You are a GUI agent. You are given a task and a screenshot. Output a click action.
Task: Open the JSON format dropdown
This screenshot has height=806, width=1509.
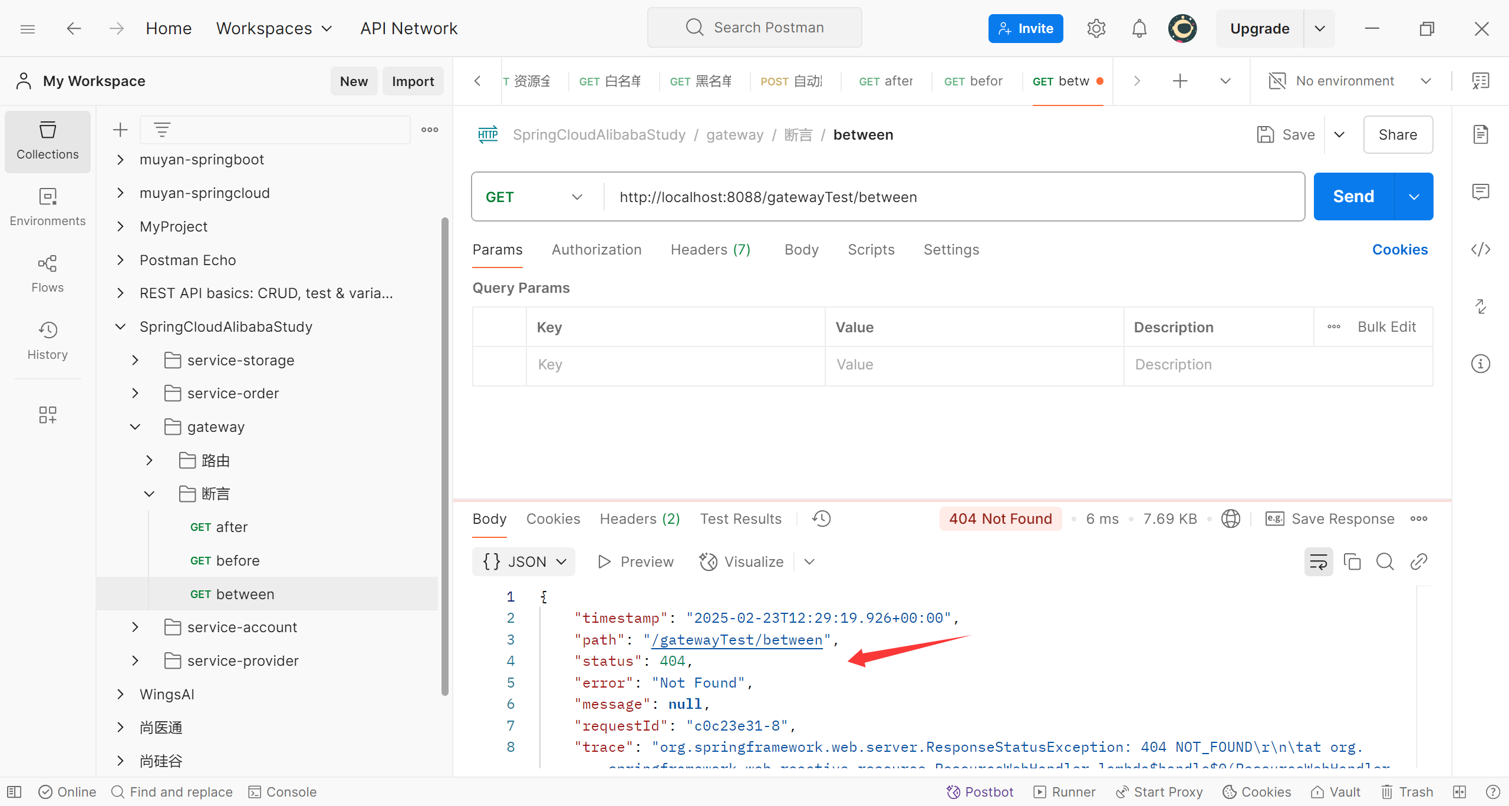pyautogui.click(x=524, y=561)
